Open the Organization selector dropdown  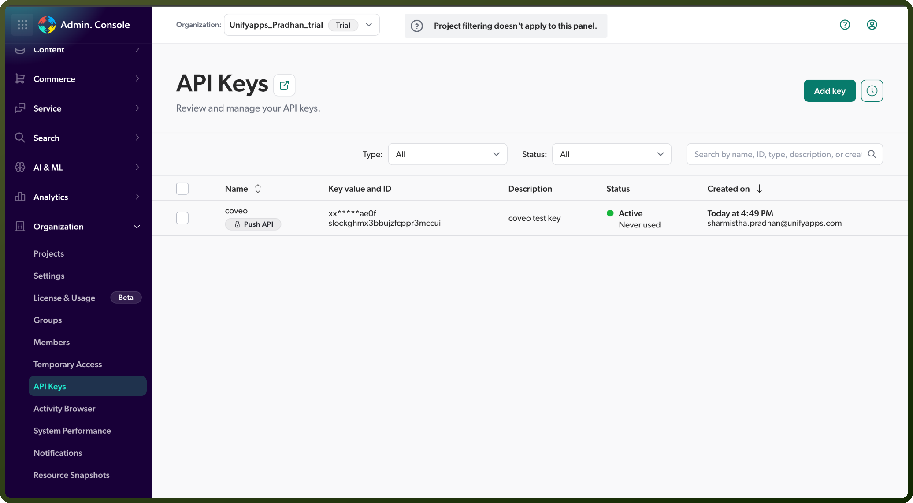(x=302, y=25)
